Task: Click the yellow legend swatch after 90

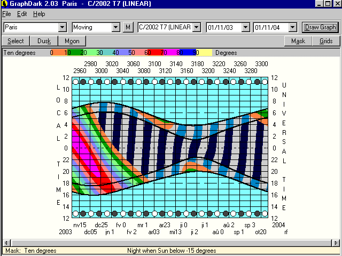Action: click(205, 53)
